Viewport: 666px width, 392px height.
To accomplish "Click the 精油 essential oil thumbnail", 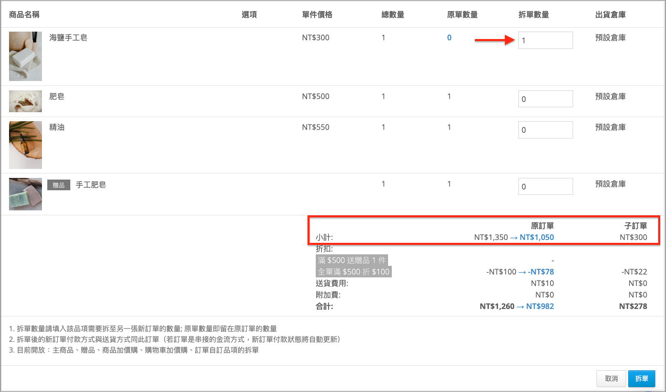I will coord(25,145).
